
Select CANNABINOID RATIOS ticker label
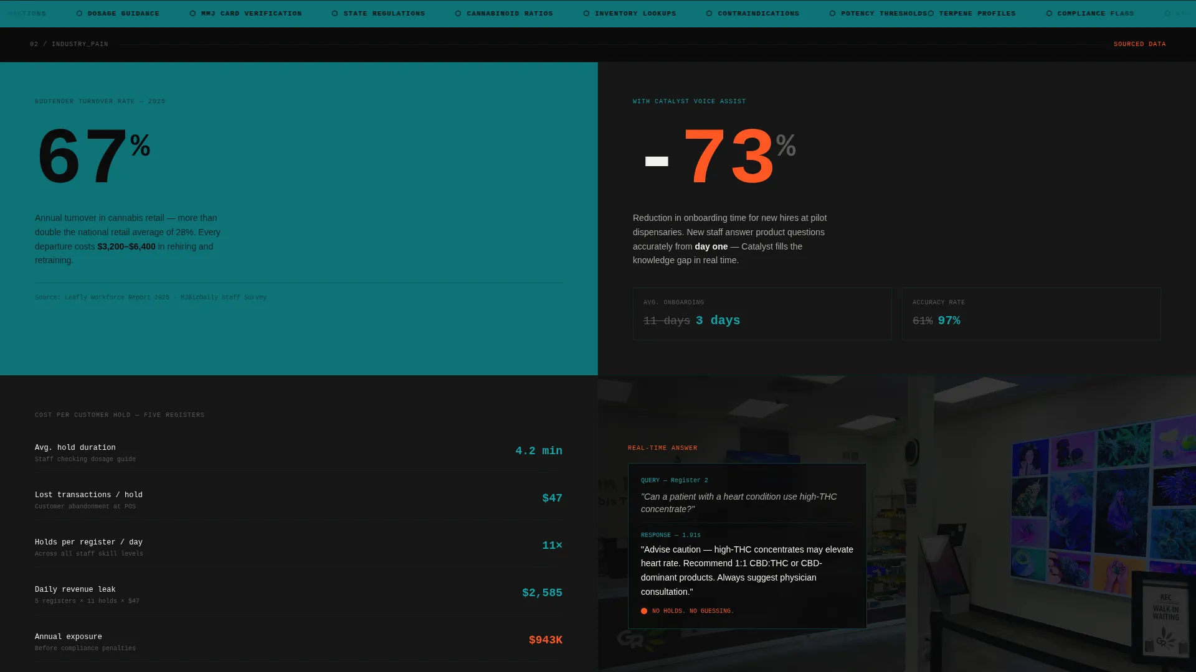click(510, 13)
